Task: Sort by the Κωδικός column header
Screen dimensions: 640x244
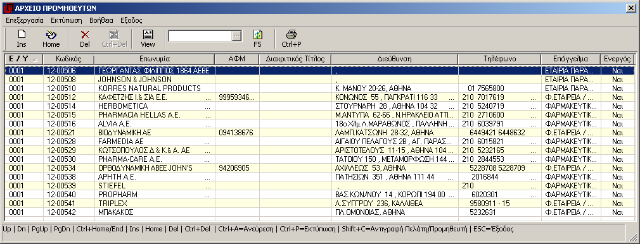Action: click(68, 59)
